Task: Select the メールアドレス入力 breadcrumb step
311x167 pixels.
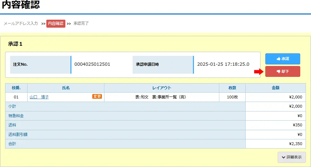Action: pos(21,23)
